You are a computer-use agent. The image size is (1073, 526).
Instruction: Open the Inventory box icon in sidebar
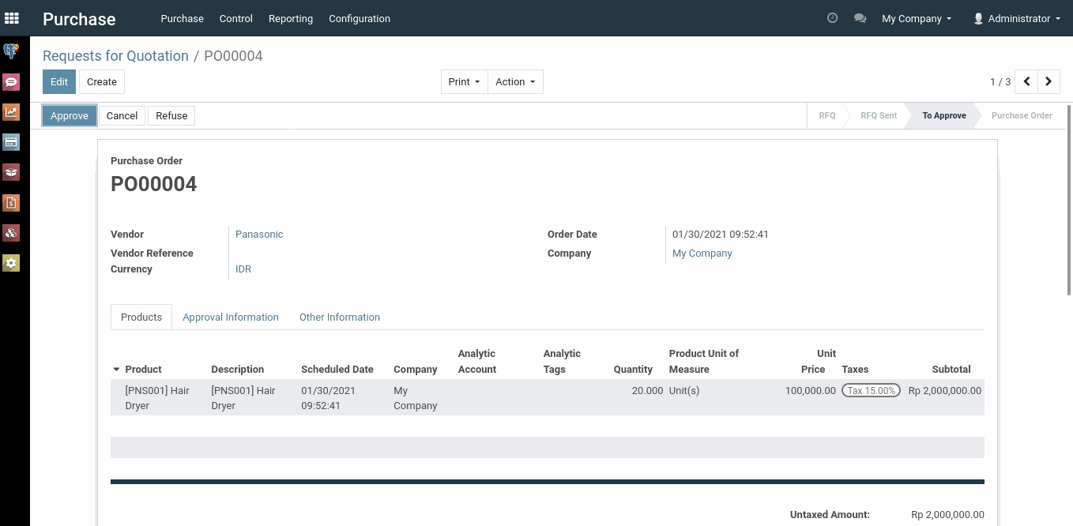tap(11, 172)
